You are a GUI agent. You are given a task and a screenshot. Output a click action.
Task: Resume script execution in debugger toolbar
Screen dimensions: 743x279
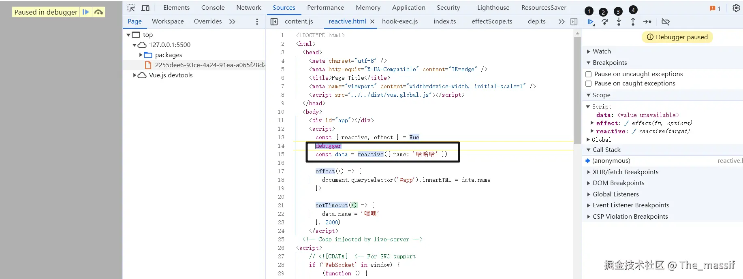coord(591,22)
